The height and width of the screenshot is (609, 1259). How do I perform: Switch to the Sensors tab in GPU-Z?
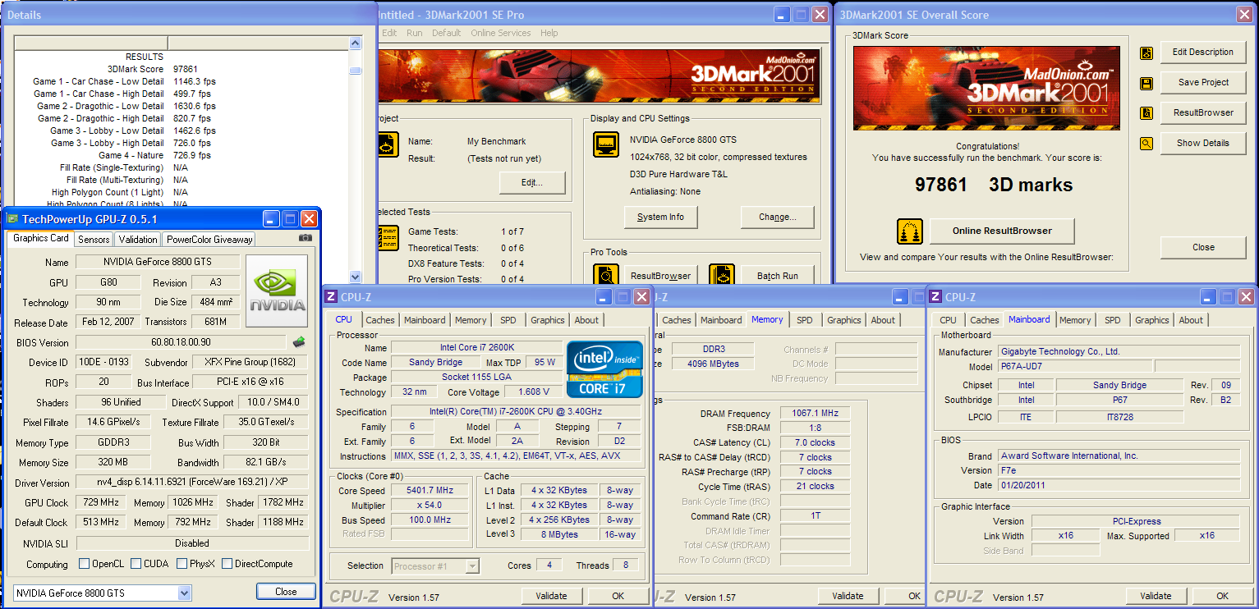(94, 240)
